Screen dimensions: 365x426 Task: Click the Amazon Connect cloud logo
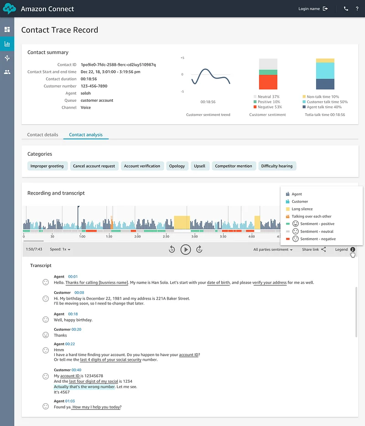click(x=9, y=9)
